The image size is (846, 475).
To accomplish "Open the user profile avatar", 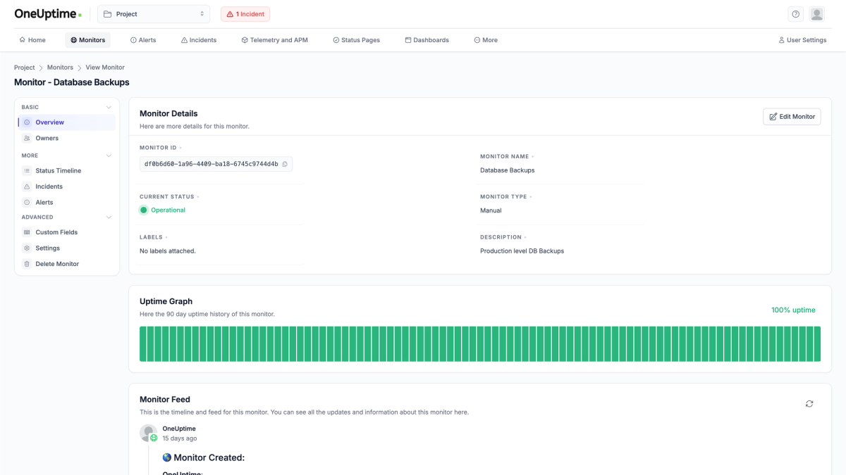I will [817, 14].
